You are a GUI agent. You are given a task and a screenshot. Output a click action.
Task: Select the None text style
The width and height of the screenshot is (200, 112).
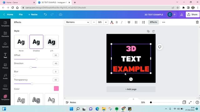[x=21, y=42]
